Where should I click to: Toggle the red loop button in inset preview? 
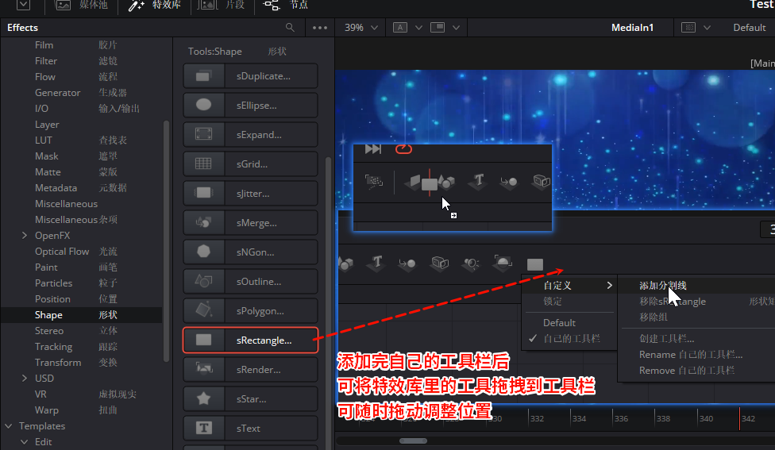coord(403,148)
